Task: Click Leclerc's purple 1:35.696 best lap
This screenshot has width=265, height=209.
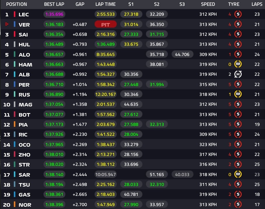Action: (x=54, y=14)
